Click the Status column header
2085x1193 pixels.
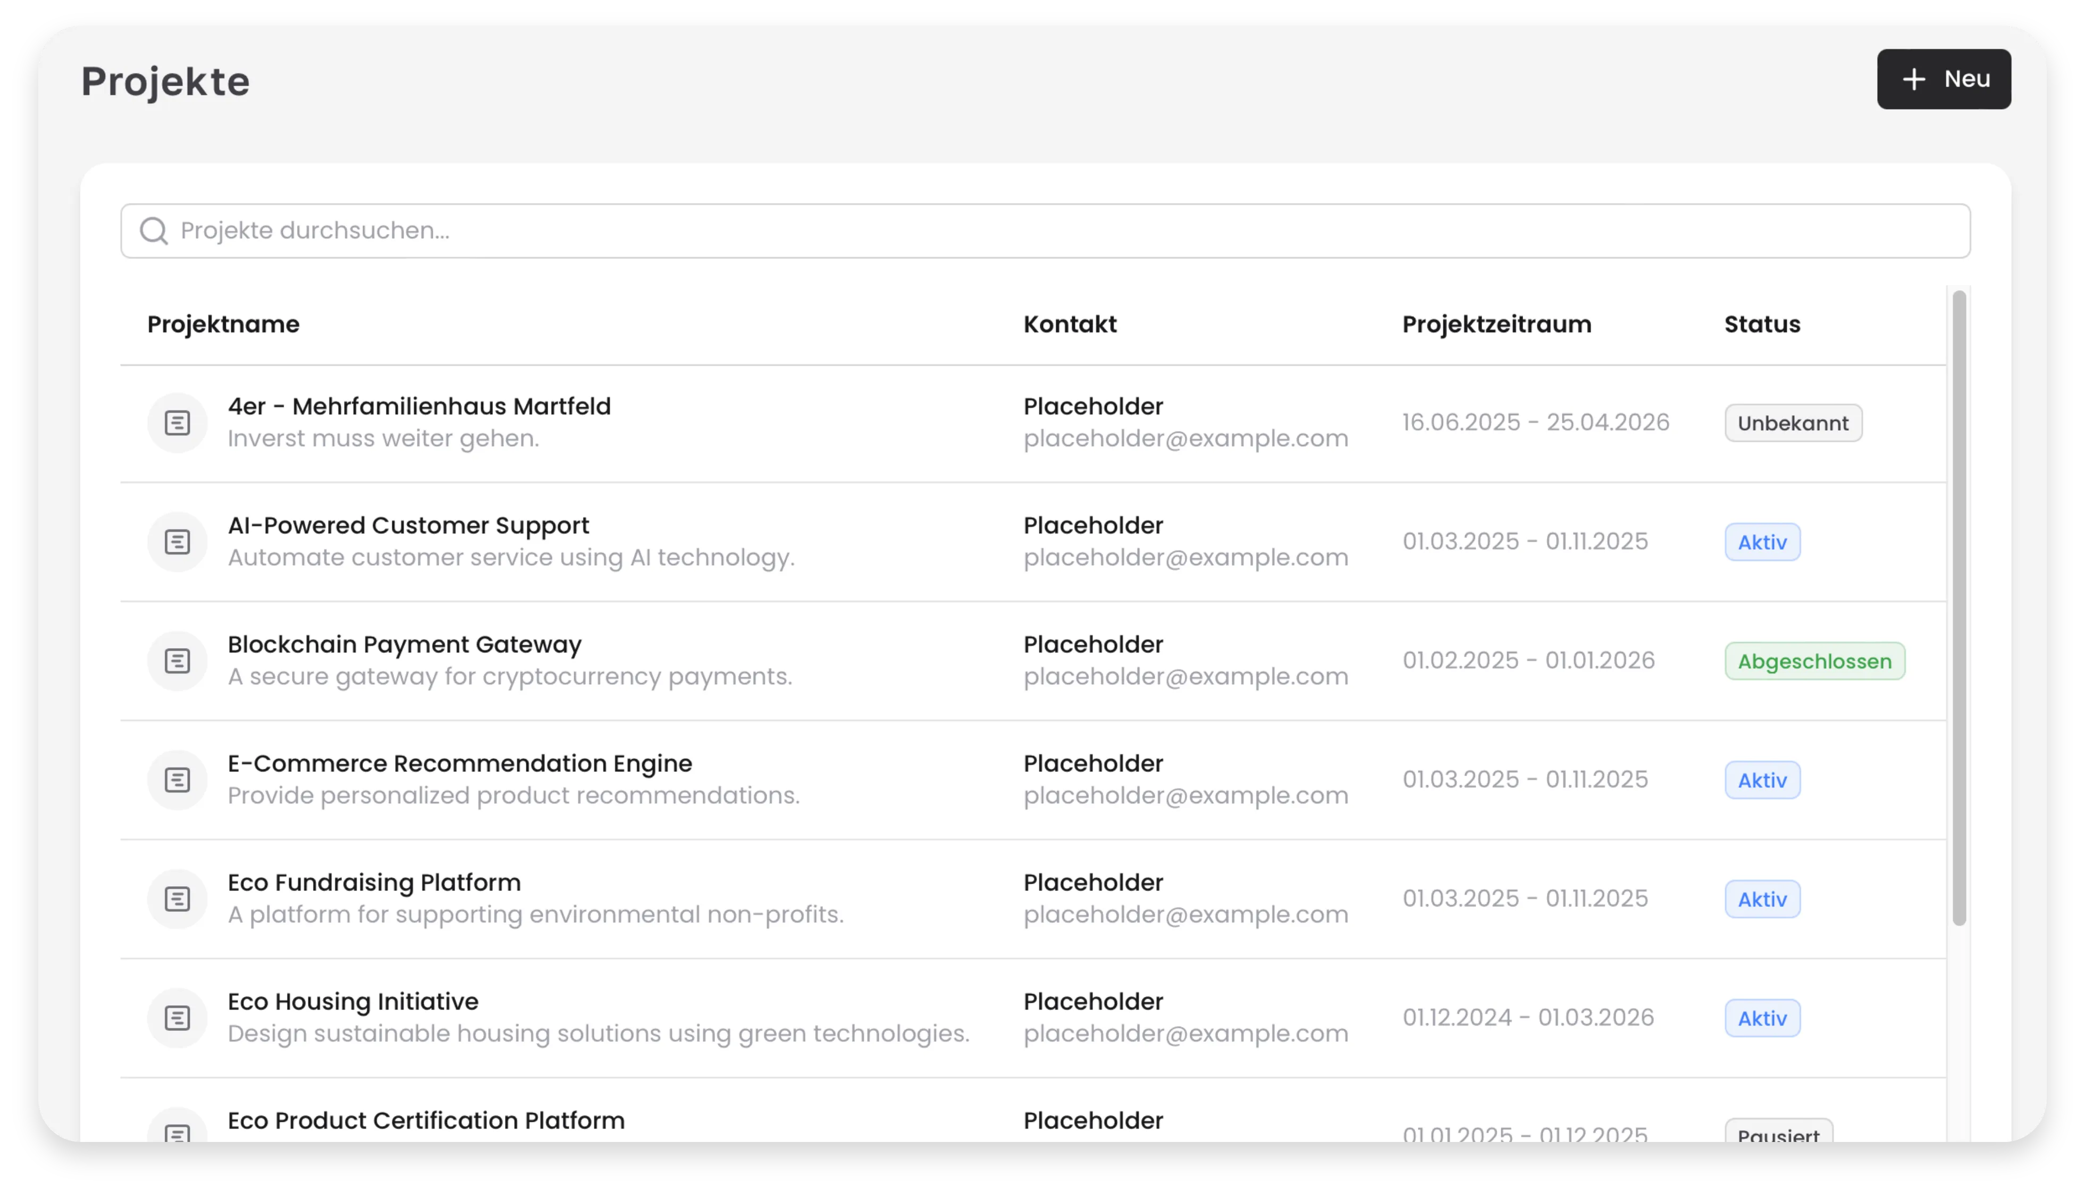[x=1761, y=324]
